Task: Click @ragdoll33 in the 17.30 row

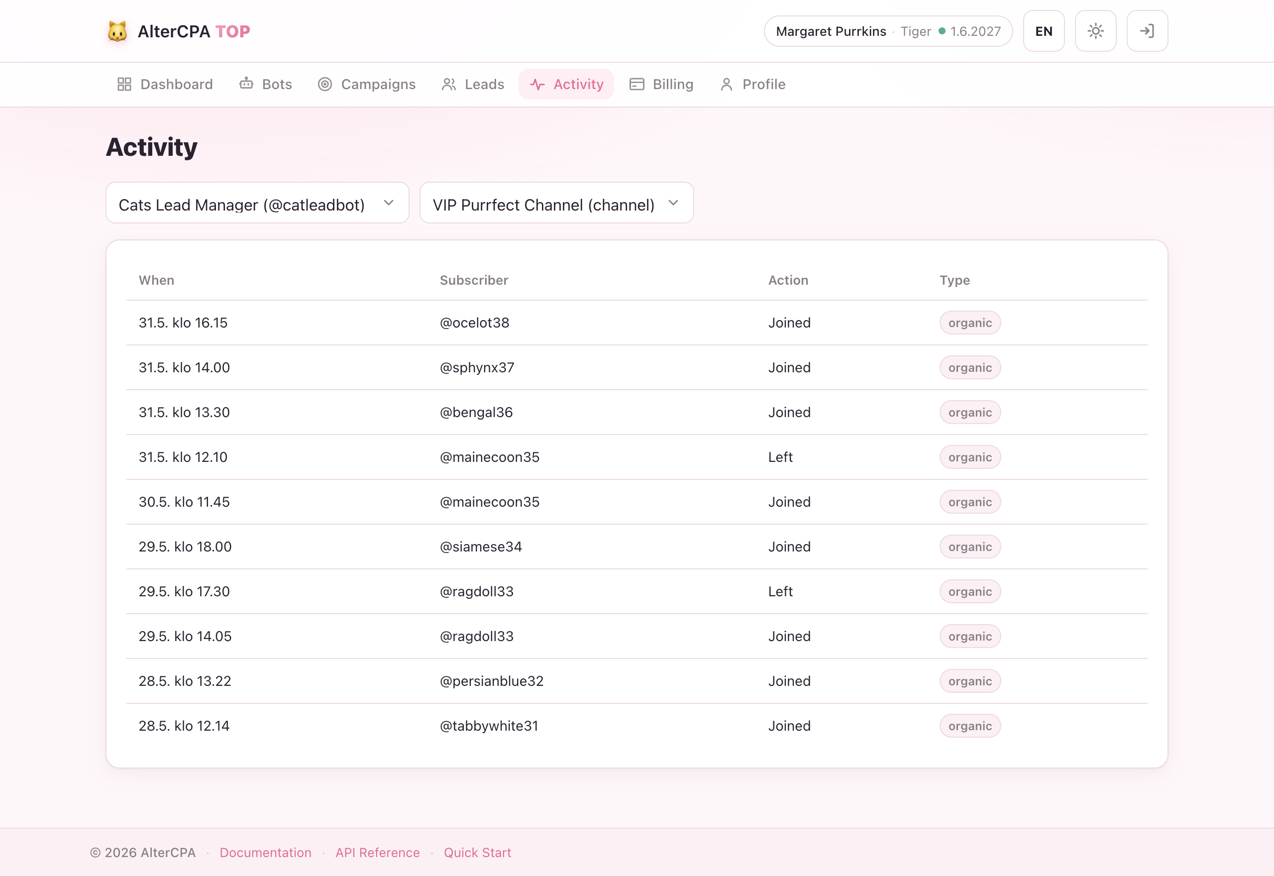Action: coord(477,592)
